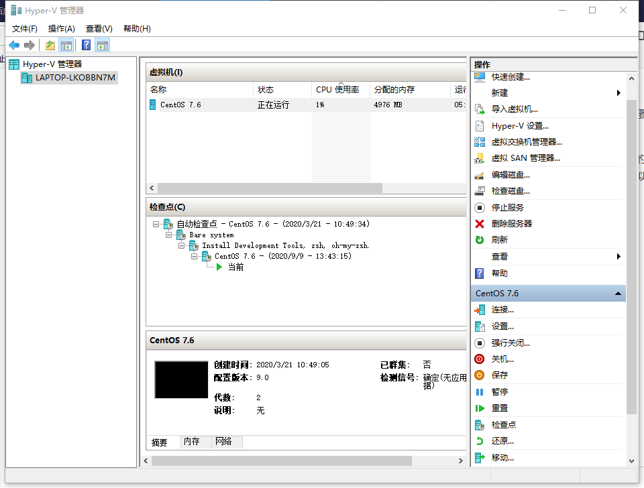Click the 导入虚拟机 icon
The width and height of the screenshot is (644, 488).
point(479,109)
